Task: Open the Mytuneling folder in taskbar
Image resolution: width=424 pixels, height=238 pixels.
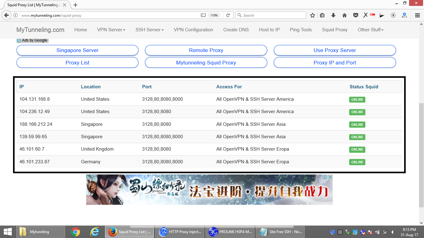Action: (x=41, y=232)
